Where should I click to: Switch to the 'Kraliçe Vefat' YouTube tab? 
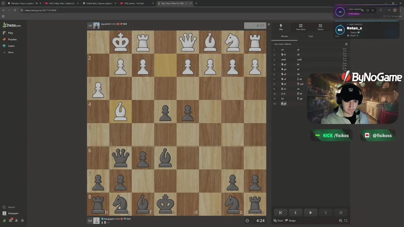tap(62, 3)
